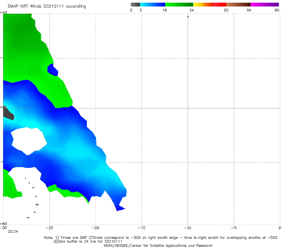Click the small island marker near -10 longitude
Screen dimensions: 283x248
click(188, 16)
